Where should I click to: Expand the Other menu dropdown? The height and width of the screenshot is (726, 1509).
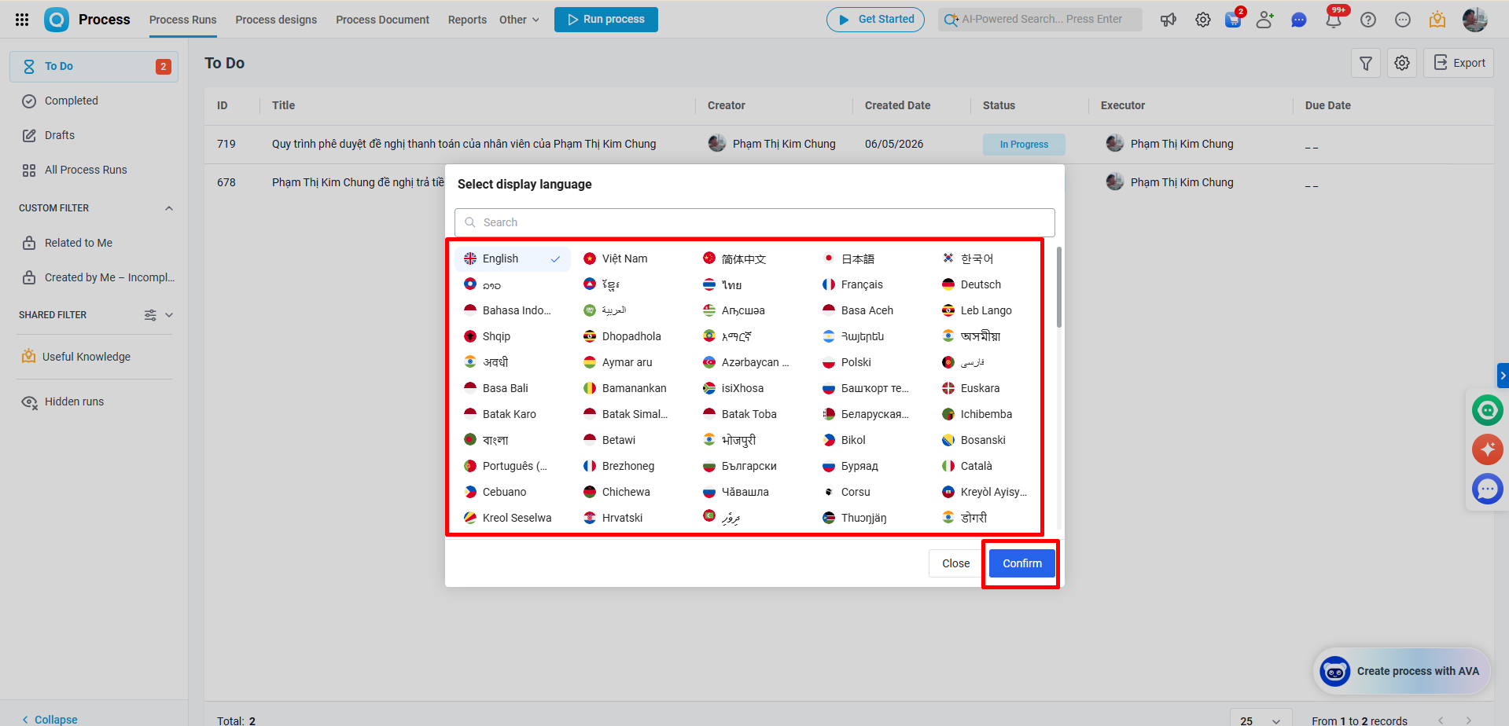coord(519,20)
